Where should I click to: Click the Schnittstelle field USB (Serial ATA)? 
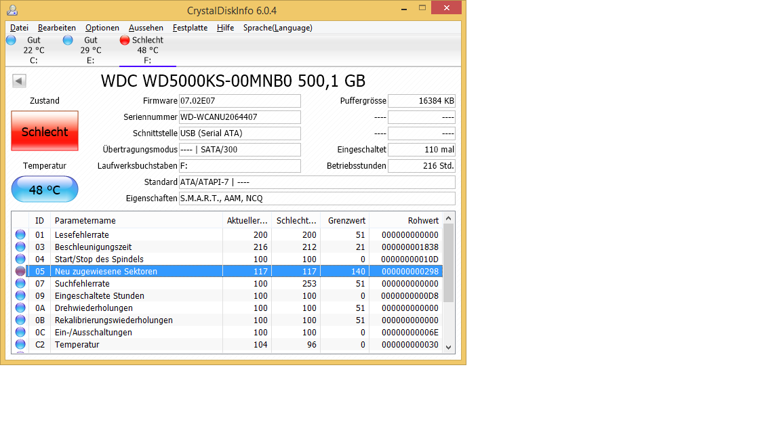(240, 133)
